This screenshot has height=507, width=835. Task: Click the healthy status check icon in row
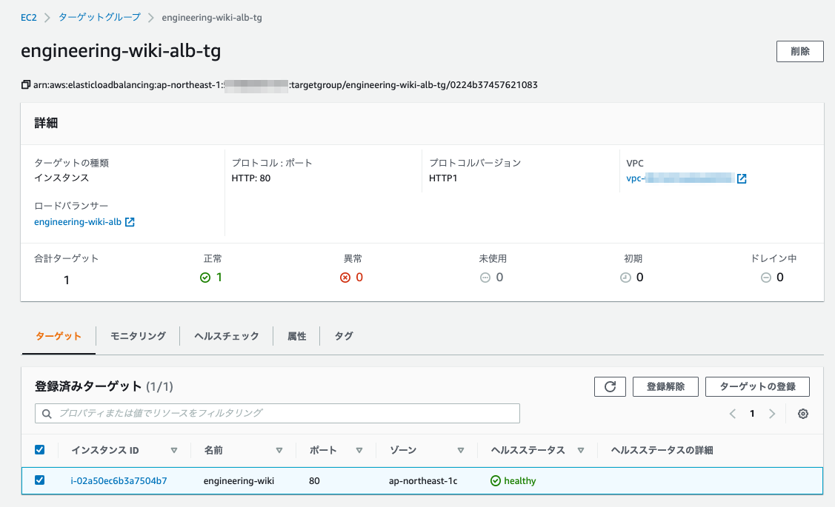pos(495,480)
